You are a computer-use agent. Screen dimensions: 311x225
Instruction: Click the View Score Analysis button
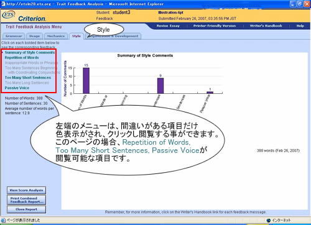(x=26, y=190)
